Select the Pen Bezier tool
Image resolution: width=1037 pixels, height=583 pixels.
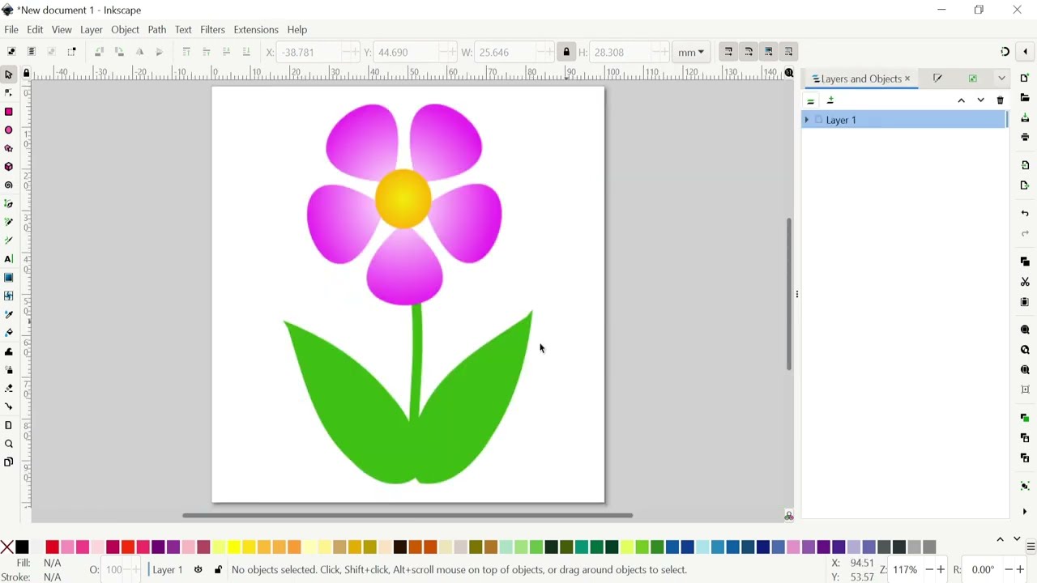pyautogui.click(x=9, y=204)
